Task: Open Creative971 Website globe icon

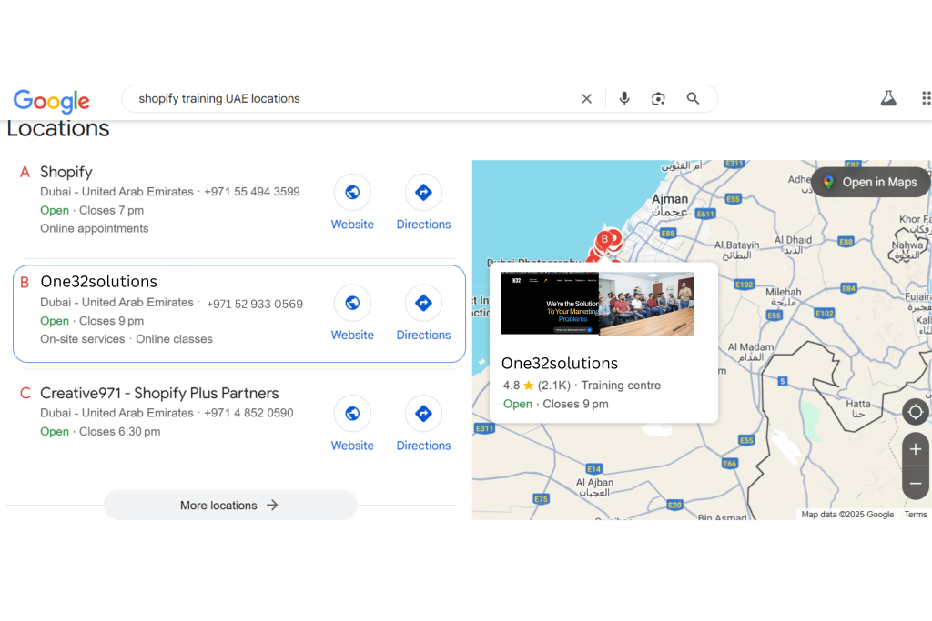Action: coord(352,413)
